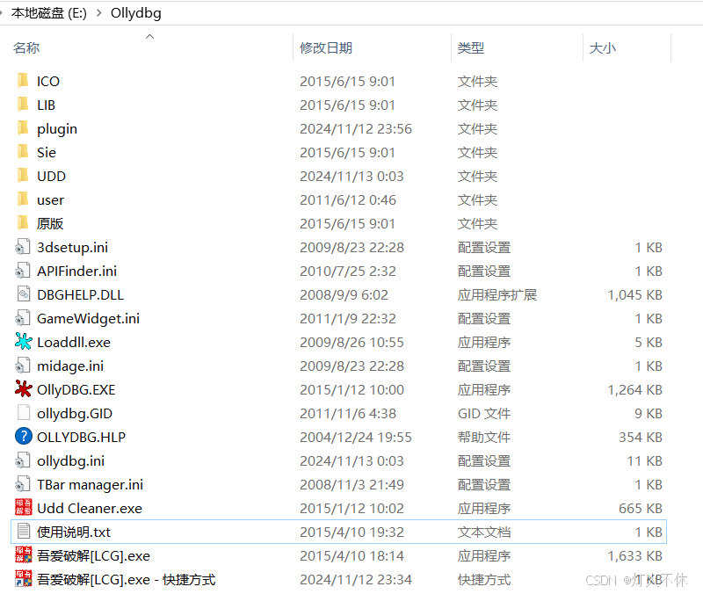Screen dimensions: 703x594
Task: Click the OllyDBG.EXE red splat icon
Action: point(24,389)
